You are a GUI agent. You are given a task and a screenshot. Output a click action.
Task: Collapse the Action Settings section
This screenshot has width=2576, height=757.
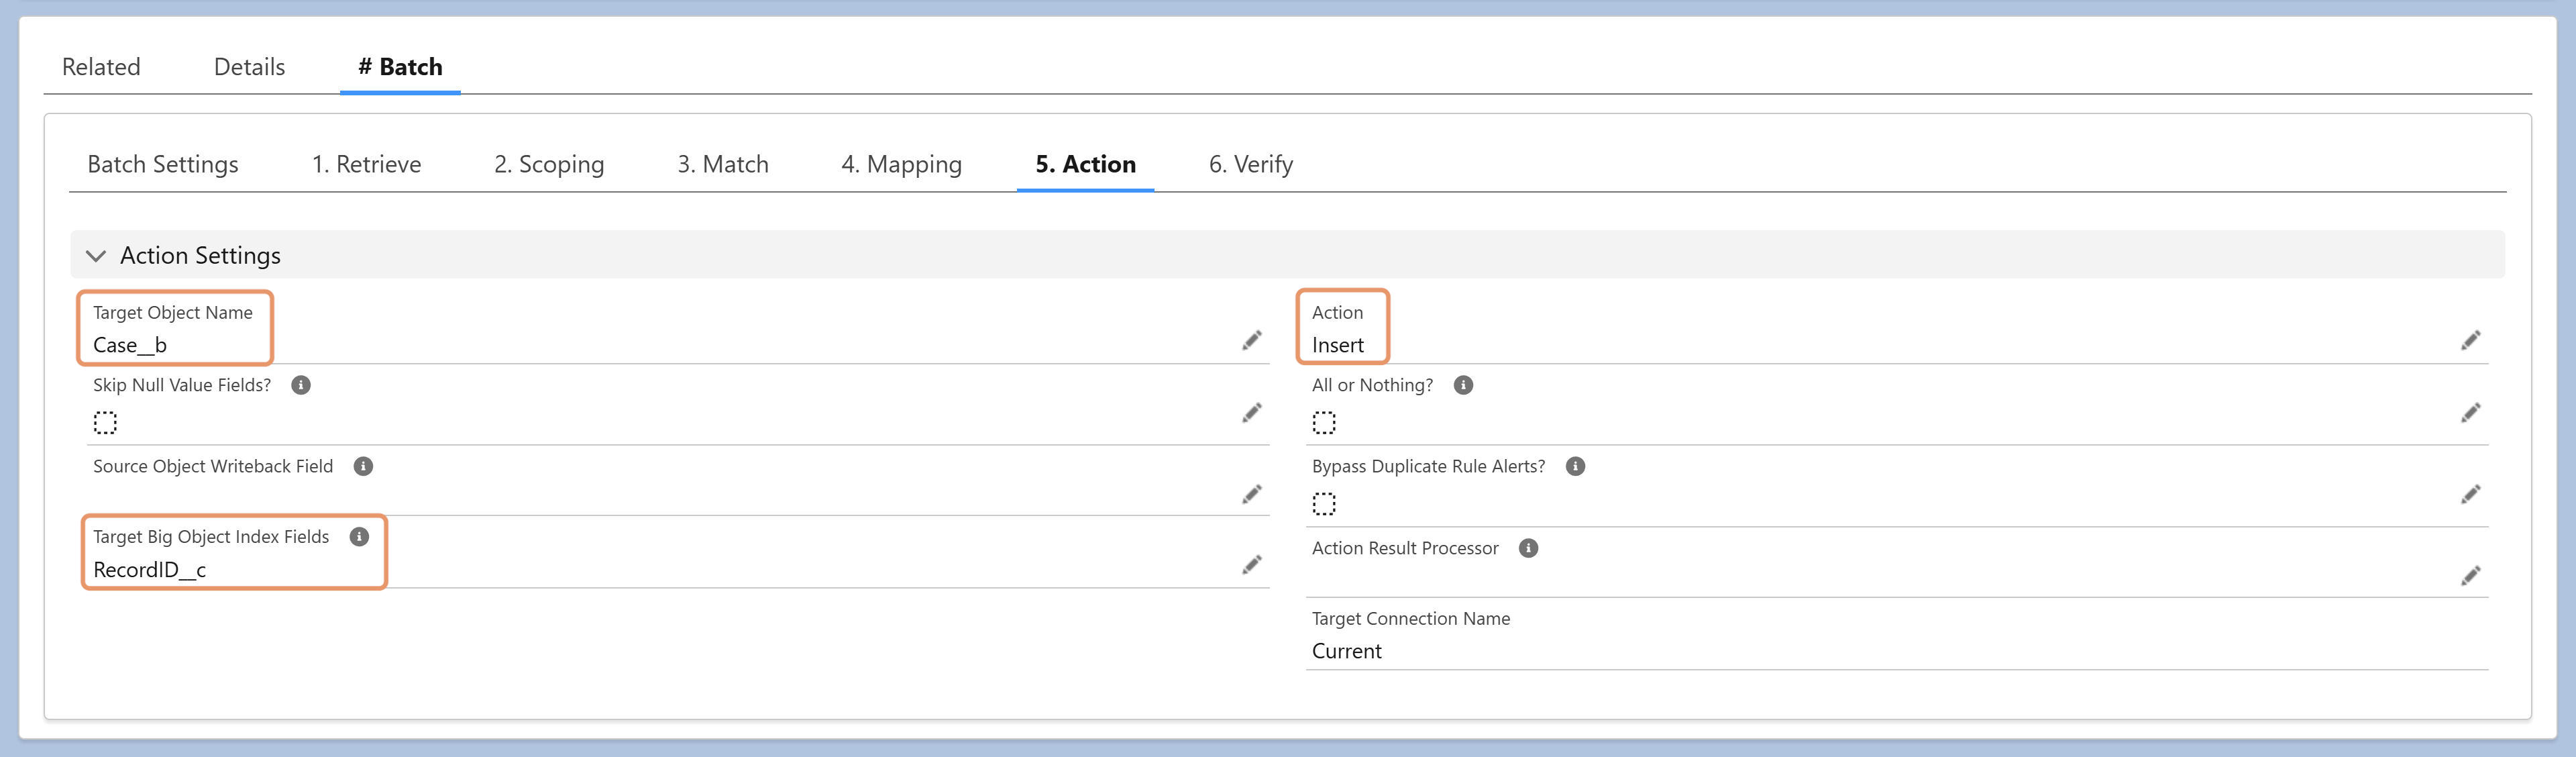tap(96, 256)
